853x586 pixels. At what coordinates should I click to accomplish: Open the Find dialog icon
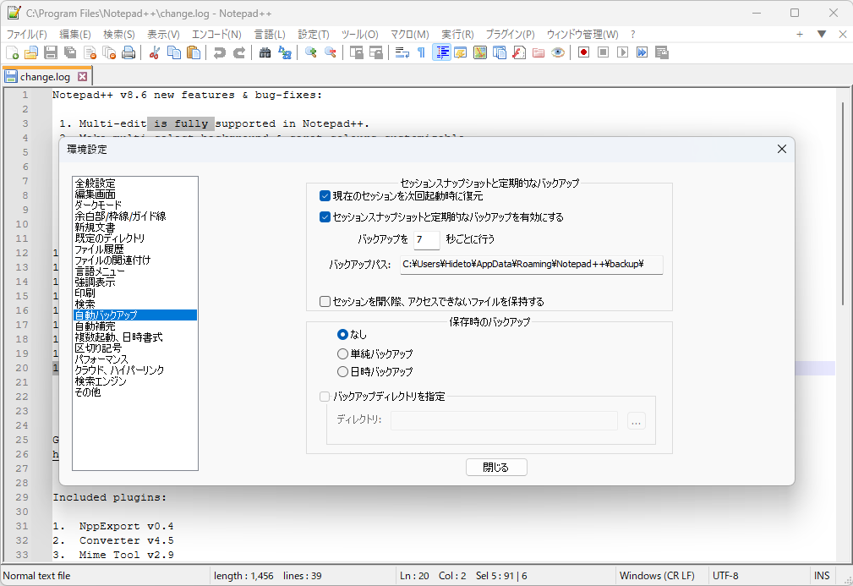(265, 52)
